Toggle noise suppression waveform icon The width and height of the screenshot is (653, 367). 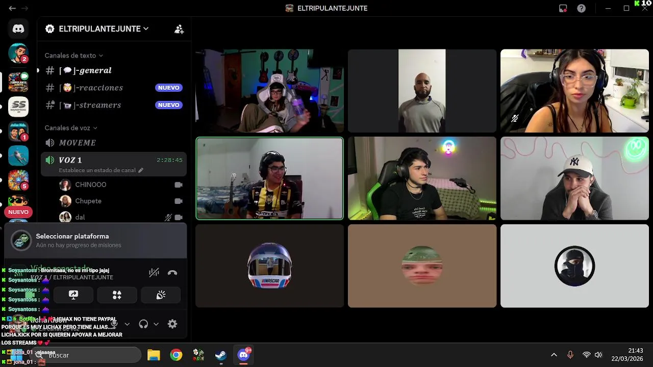click(154, 273)
